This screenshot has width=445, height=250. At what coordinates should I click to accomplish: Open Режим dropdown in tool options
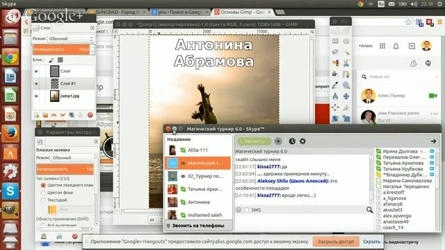(x=72, y=158)
